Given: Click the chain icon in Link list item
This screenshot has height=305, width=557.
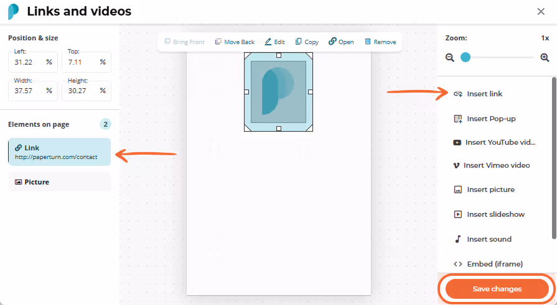Looking at the screenshot, I should click(x=18, y=148).
